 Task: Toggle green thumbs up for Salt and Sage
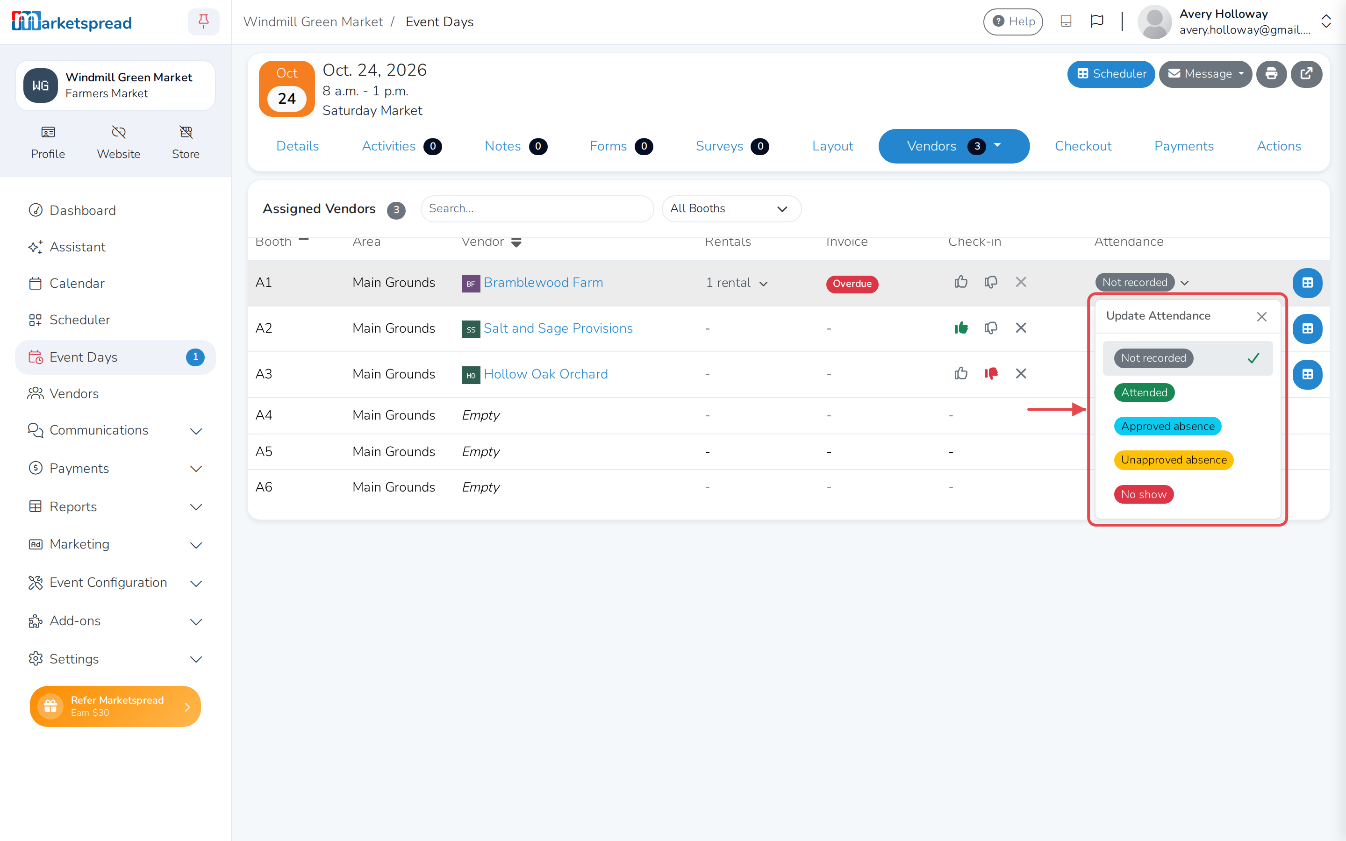coord(960,328)
